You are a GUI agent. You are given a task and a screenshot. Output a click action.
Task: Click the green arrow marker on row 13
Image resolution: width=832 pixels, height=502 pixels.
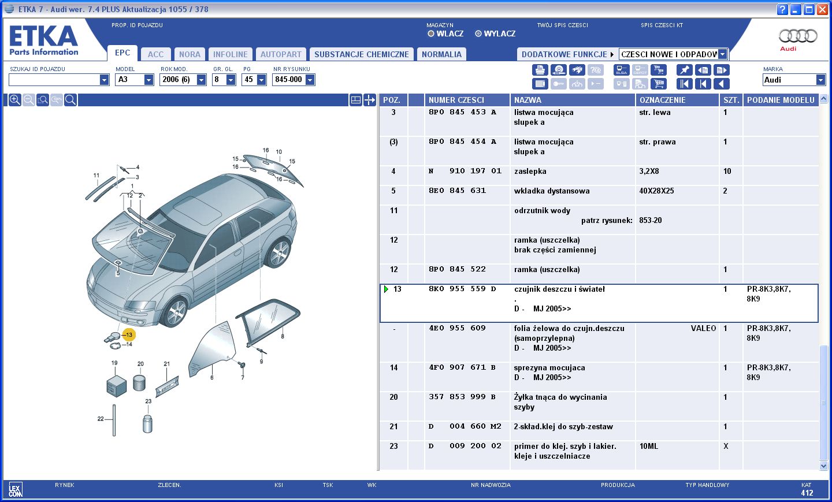pyautogui.click(x=386, y=289)
